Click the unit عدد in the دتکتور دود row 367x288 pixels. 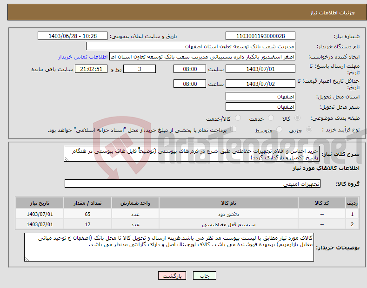coord(135,214)
